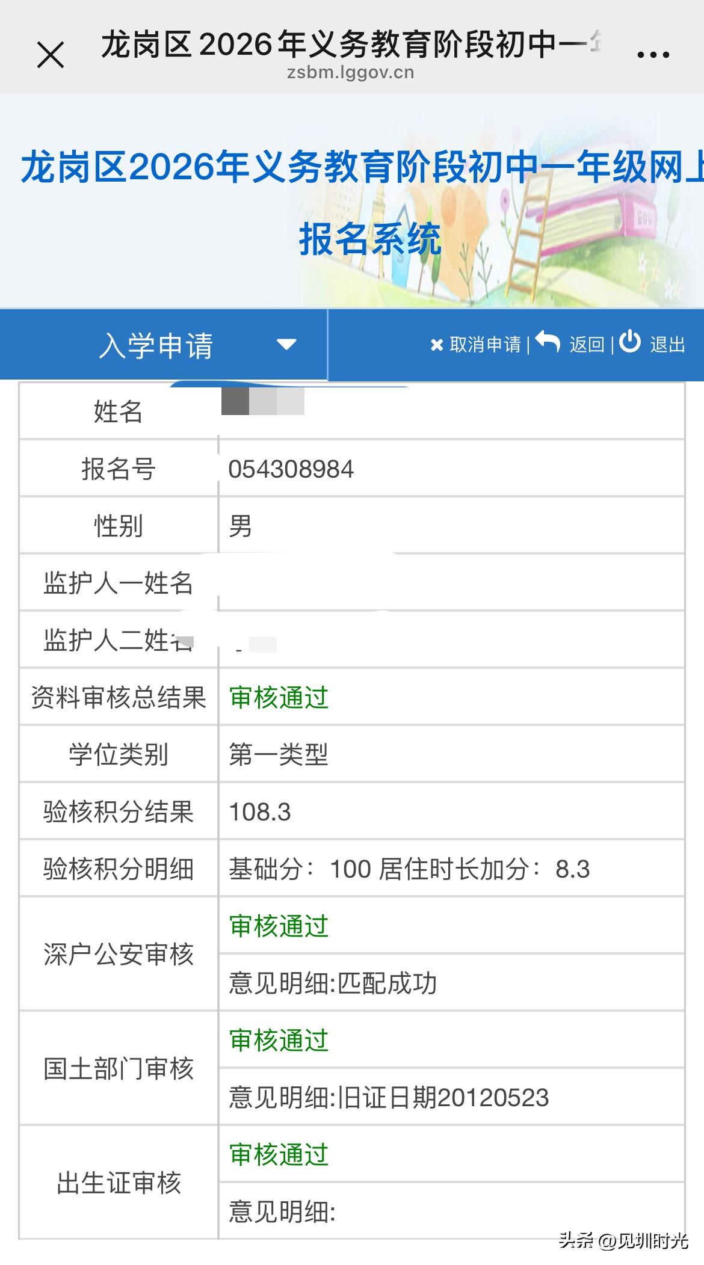This screenshot has height=1265, width=704.
Task: Click the 返回 link text
Action: tap(587, 345)
